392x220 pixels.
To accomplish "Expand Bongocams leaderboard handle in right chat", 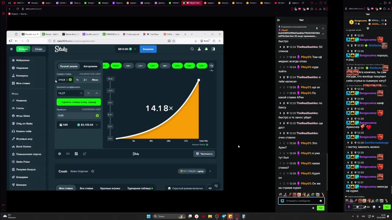I will click(368, 28).
